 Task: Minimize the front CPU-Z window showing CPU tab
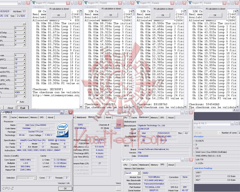[62, 112]
